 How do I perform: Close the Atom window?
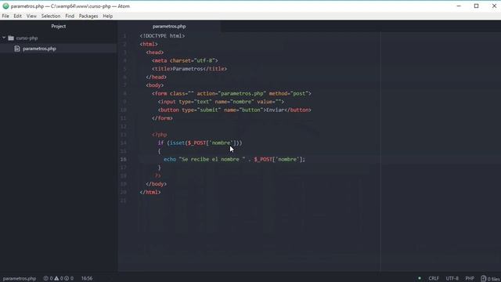[494, 6]
